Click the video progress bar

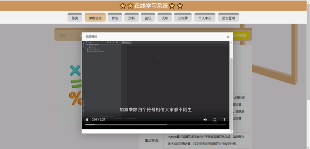click(156, 125)
